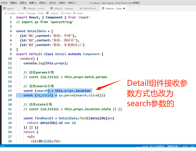Click 'qs.parse' on line 18
This screenshot has width=196, height=151.
click(66, 95)
